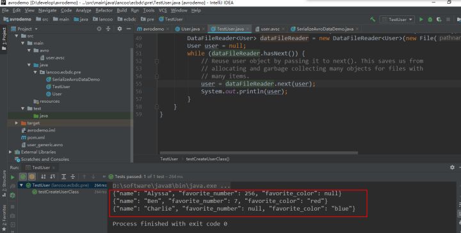Image resolution: width=461 pixels, height=233 pixels.
Task: Select the TestUser tab in Run panel
Action: point(40,168)
